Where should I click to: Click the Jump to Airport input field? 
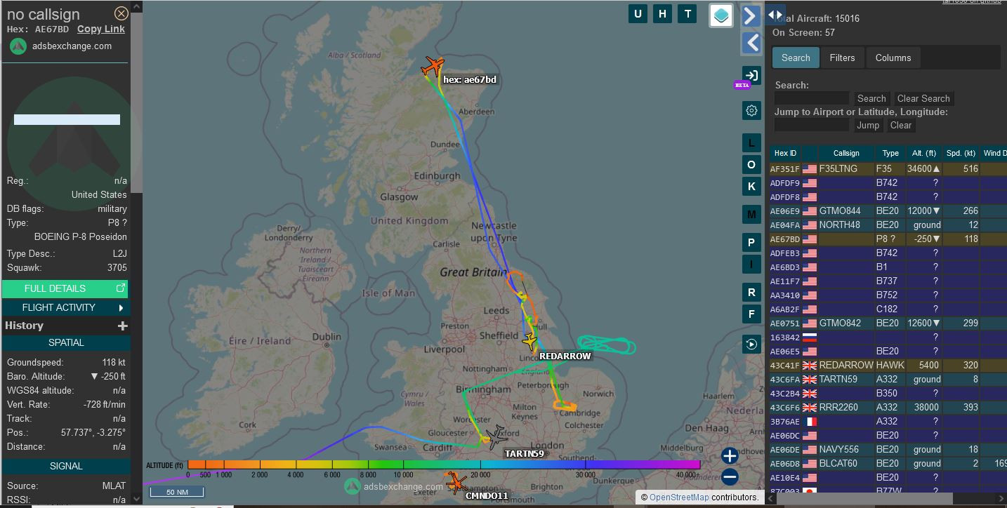811,126
